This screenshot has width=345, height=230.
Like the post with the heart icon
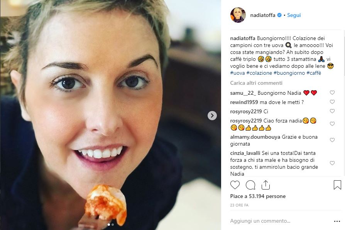click(x=235, y=185)
